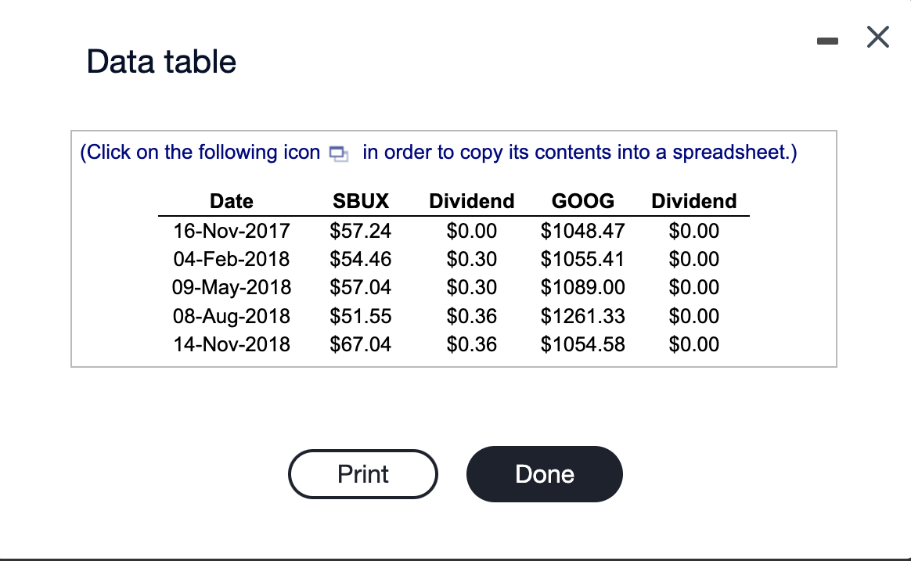Screen dimensions: 911x561
Task: Click the Data table title
Action: (x=161, y=62)
